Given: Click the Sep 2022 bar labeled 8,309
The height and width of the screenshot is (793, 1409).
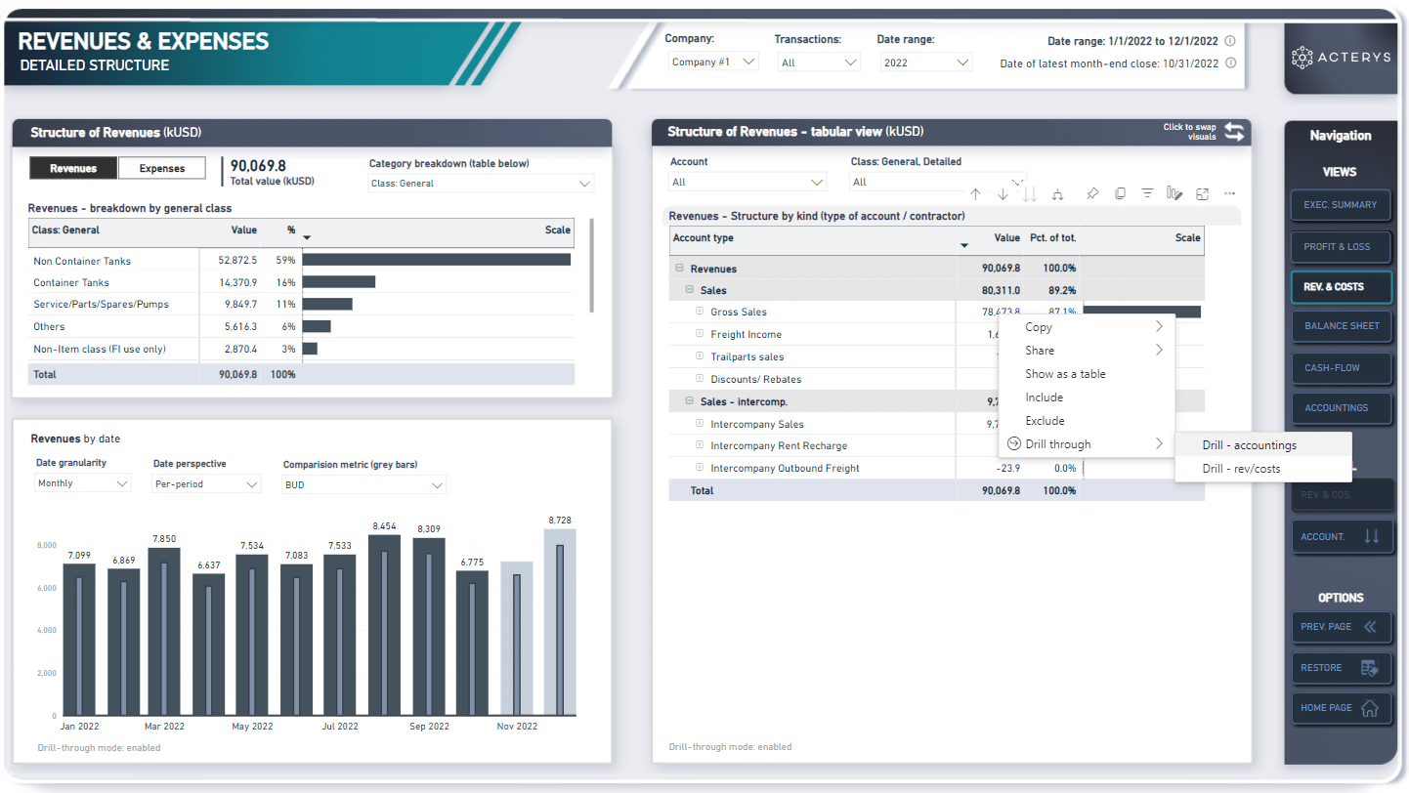Looking at the screenshot, I should (x=429, y=626).
